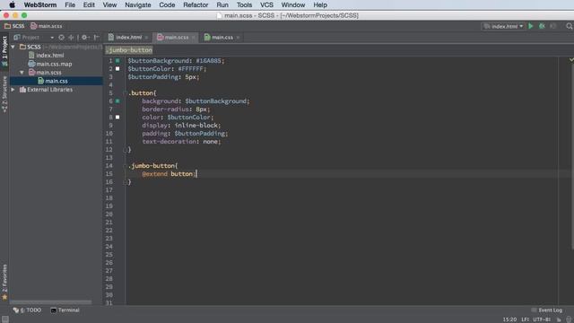Click the index.html file icon in tree

point(31,56)
